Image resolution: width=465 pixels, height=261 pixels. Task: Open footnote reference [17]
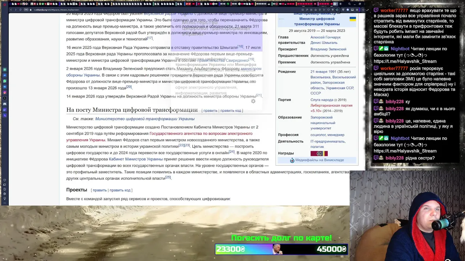[150, 38]
